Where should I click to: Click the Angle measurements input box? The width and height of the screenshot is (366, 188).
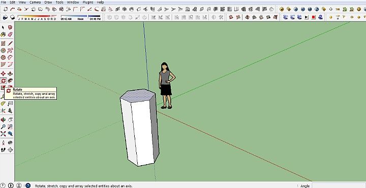point(339,185)
